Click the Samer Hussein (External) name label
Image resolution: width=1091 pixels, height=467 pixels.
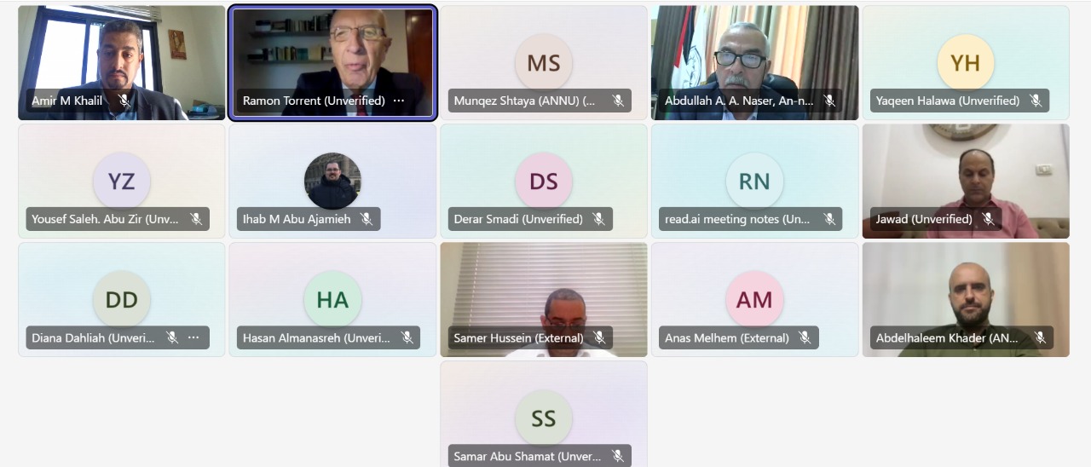tap(518, 337)
